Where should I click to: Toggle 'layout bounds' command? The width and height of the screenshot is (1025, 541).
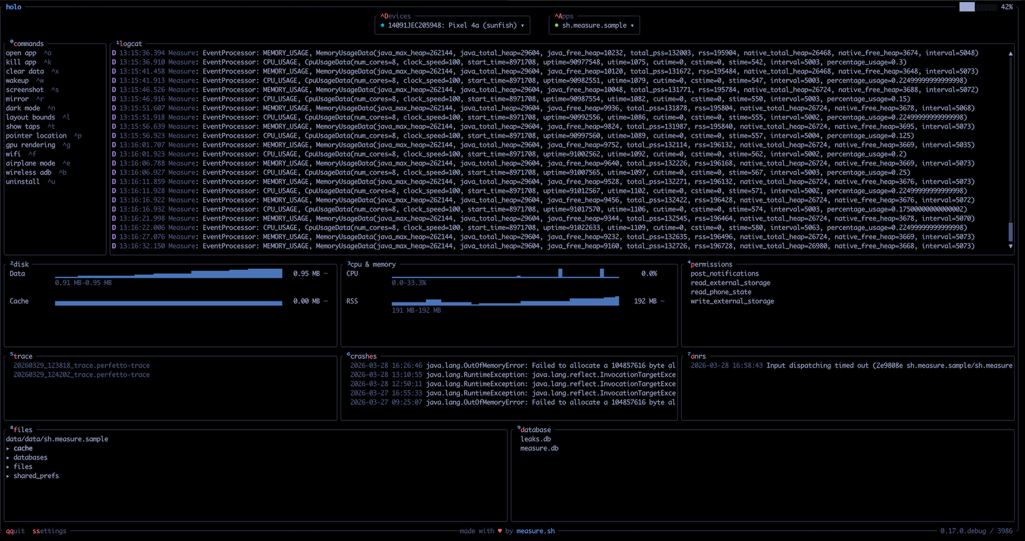tap(38, 117)
